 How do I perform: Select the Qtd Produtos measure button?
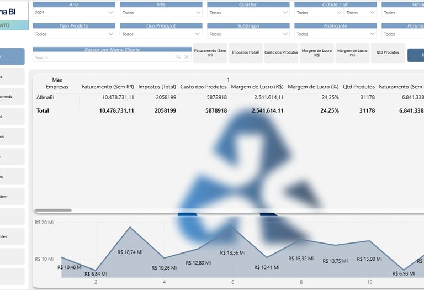tap(388, 52)
